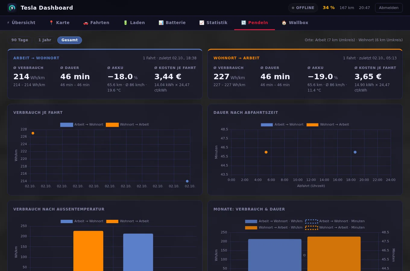
Task: Toggle Wohnort → Arbeit legend in Dauer nach Abfahrtszeit
Action: [328, 125]
